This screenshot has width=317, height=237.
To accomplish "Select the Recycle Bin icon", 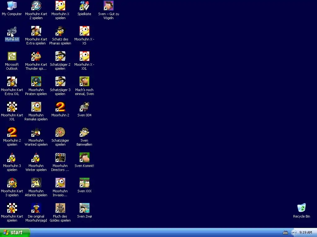I will pos(302,208).
